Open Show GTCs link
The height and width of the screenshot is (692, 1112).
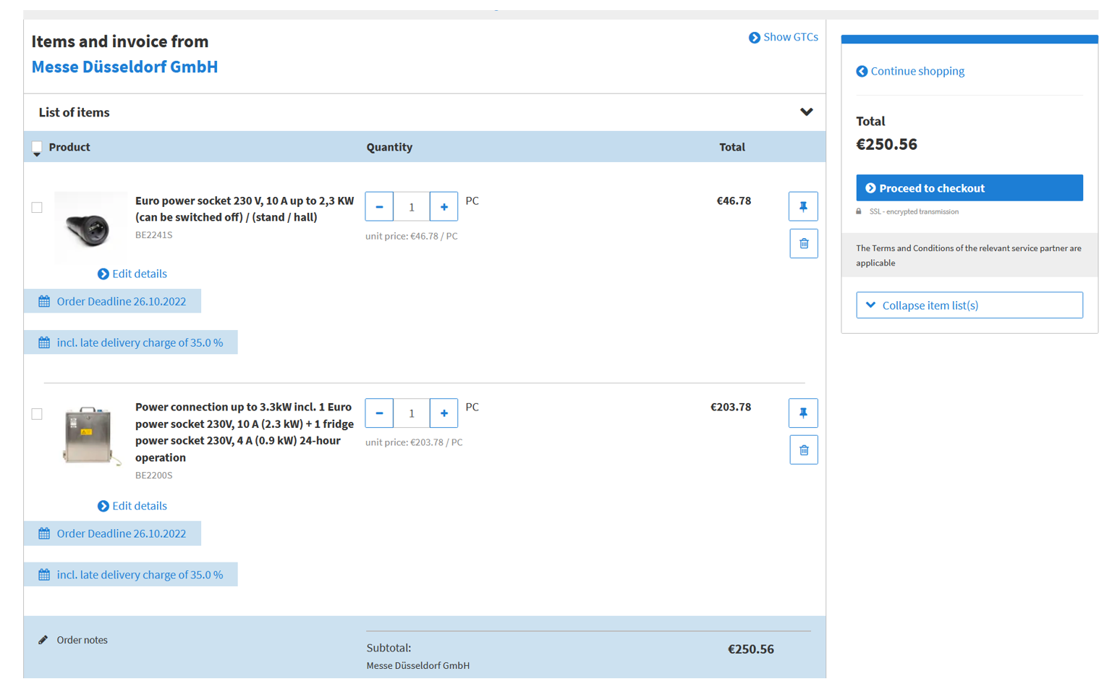tap(784, 37)
